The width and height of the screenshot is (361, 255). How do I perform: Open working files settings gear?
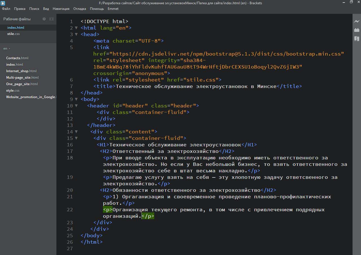[44, 19]
